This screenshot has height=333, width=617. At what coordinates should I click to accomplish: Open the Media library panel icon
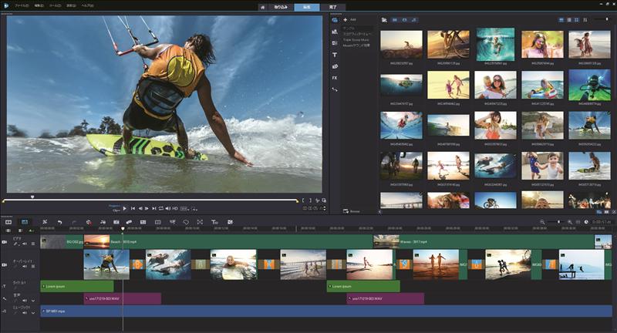click(x=335, y=20)
